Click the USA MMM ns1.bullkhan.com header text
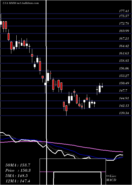The image size is (132, 185). tap(21, 3)
